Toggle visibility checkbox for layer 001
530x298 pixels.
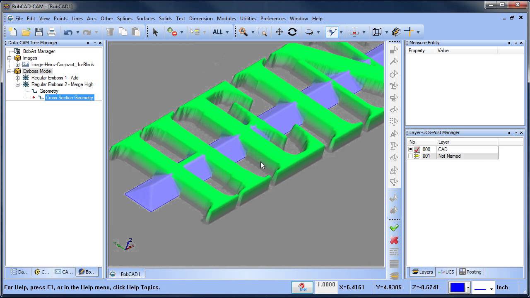[x=410, y=156]
